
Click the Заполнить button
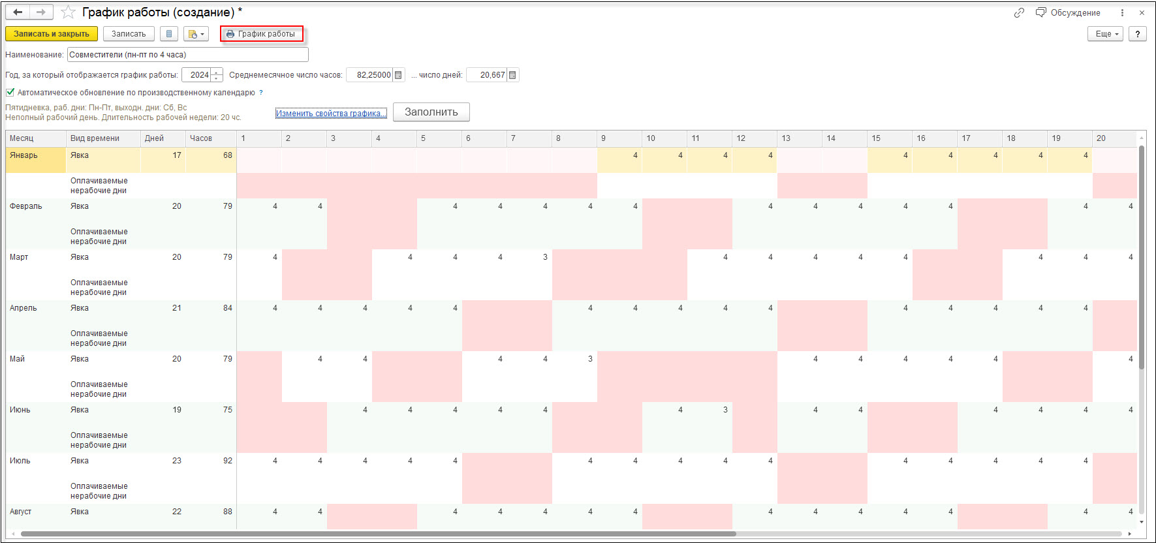431,112
